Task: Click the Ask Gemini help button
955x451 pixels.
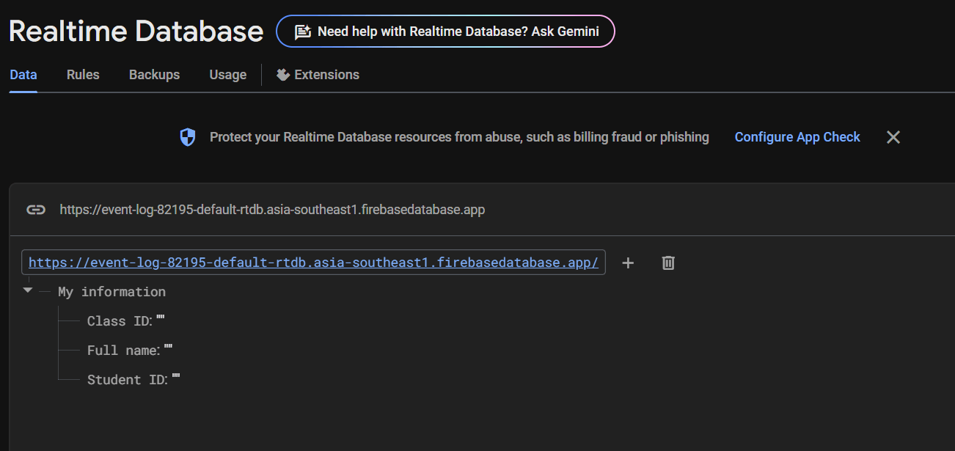Action: tap(445, 32)
